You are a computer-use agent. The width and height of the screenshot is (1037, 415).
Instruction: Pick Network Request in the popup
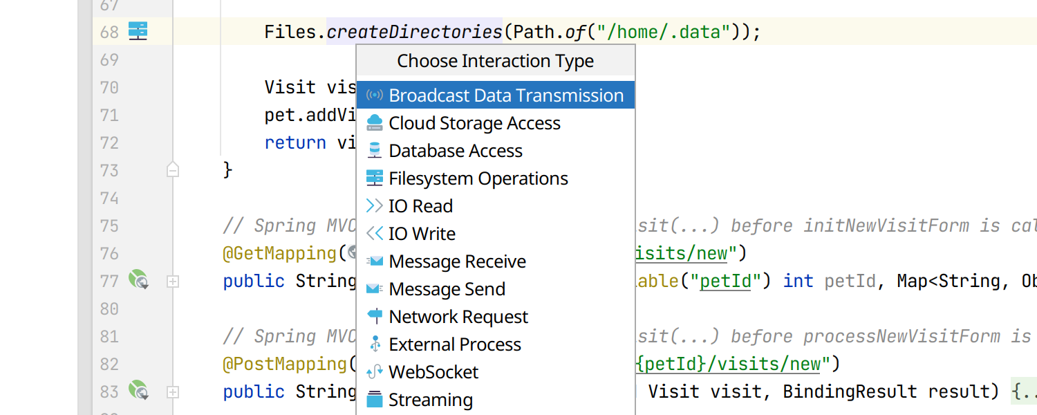[458, 317]
